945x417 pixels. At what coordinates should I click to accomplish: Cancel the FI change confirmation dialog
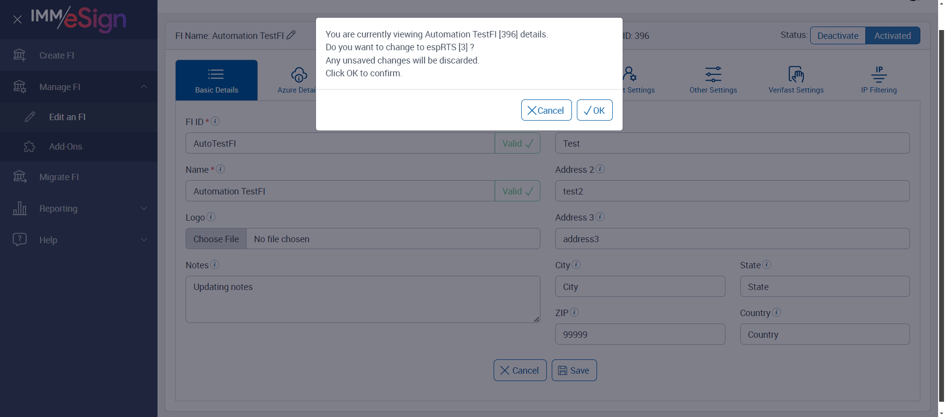(546, 110)
